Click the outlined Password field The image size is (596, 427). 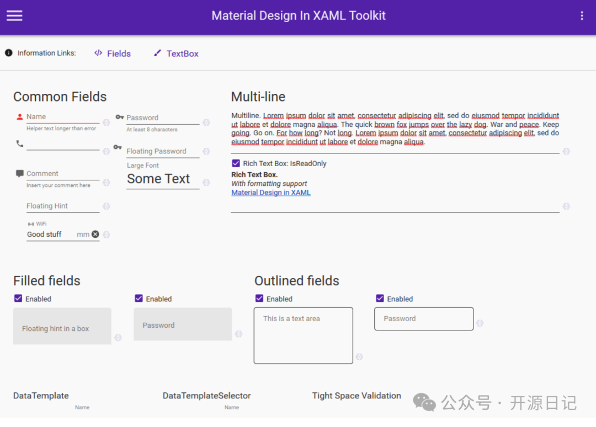pyautogui.click(x=424, y=319)
